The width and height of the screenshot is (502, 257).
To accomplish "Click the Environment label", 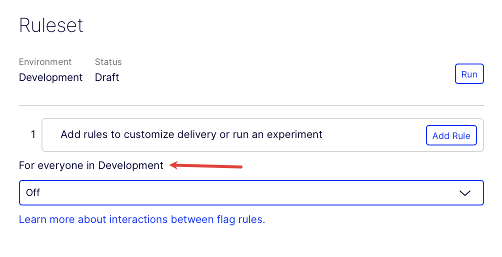I will [x=45, y=62].
